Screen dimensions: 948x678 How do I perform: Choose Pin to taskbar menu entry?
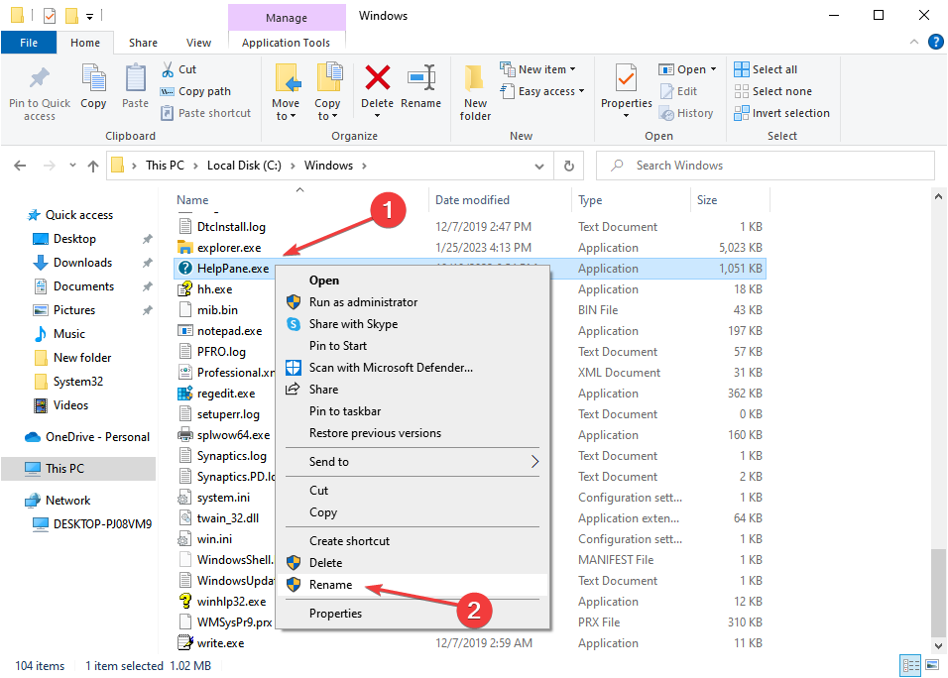coord(413,411)
